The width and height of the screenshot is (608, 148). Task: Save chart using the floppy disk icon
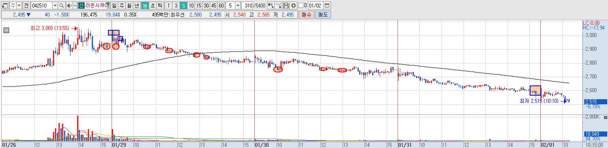point(286,6)
